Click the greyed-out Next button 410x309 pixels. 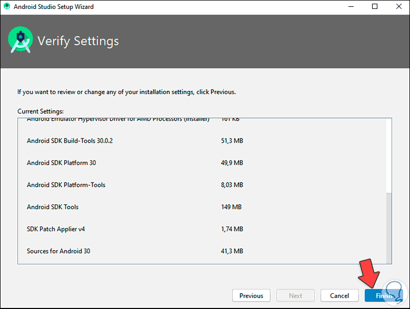point(296,295)
